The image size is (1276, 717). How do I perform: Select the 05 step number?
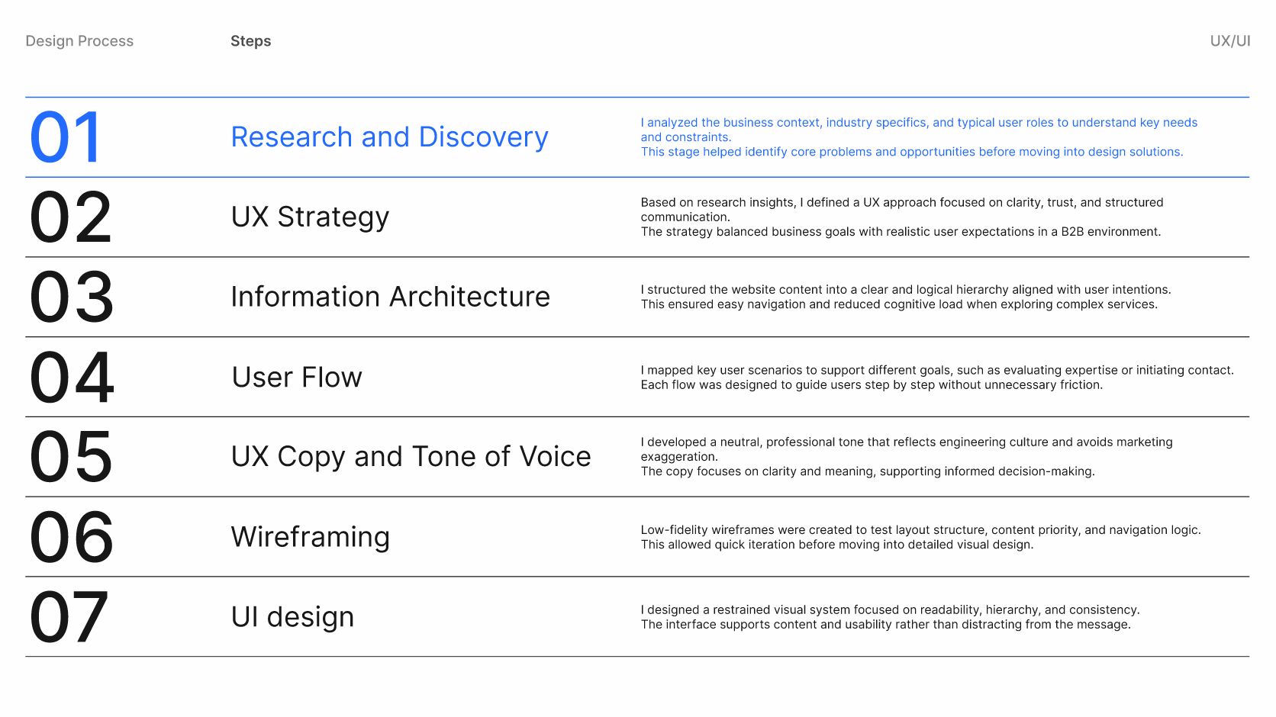(71, 458)
